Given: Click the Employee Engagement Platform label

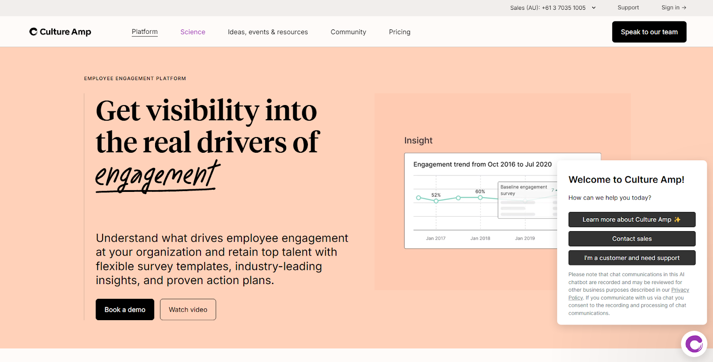Looking at the screenshot, I should (x=135, y=78).
